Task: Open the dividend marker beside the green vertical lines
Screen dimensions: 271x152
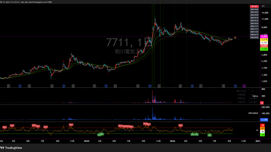Action: click(x=150, y=86)
